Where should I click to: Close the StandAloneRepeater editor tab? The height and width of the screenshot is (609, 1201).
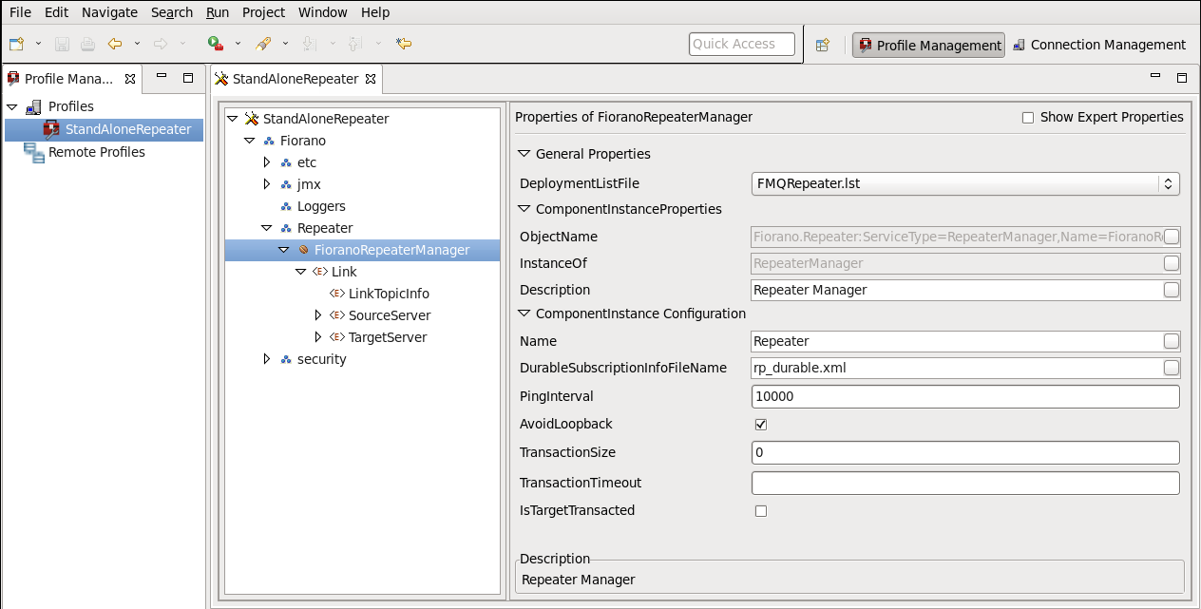click(x=371, y=79)
